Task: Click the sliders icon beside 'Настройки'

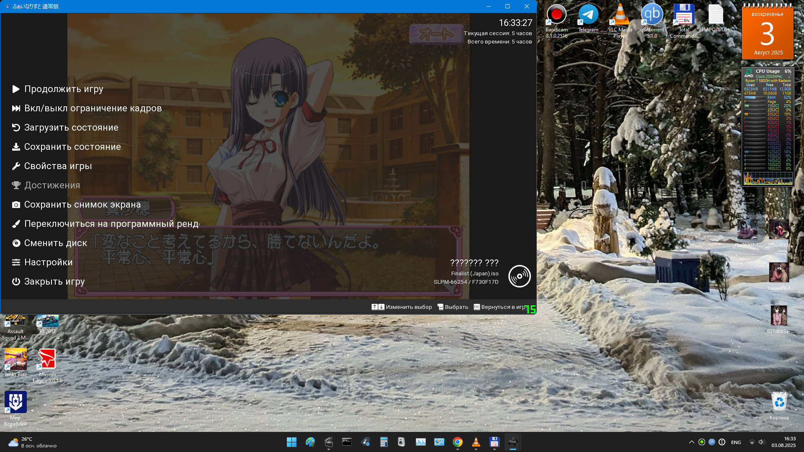Action: tap(16, 262)
